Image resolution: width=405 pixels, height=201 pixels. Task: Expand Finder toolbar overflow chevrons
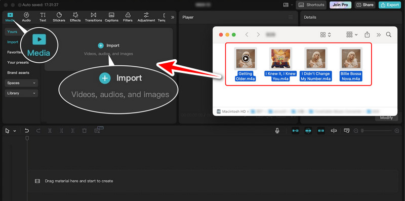tap(379, 34)
